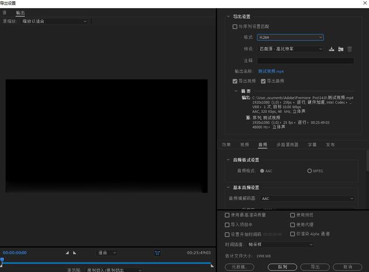Switch to the 字幕 tab
This screenshot has width=369, height=272.
pyautogui.click(x=312, y=145)
